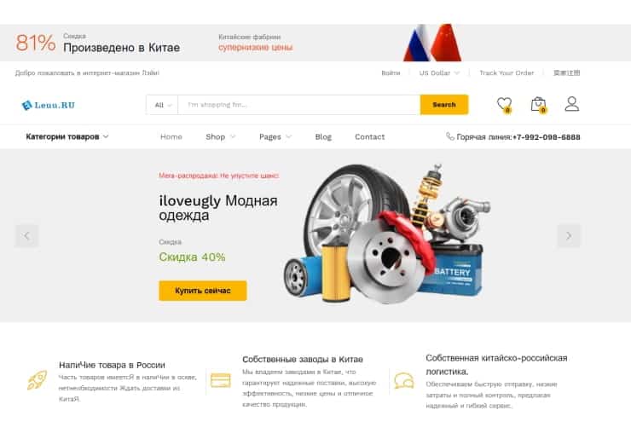Go to the Blog page

323,136
